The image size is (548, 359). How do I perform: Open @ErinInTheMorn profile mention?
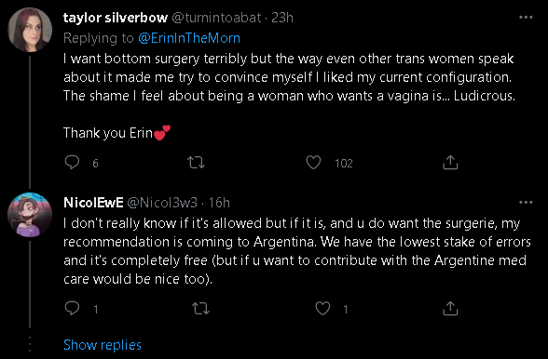(x=189, y=38)
